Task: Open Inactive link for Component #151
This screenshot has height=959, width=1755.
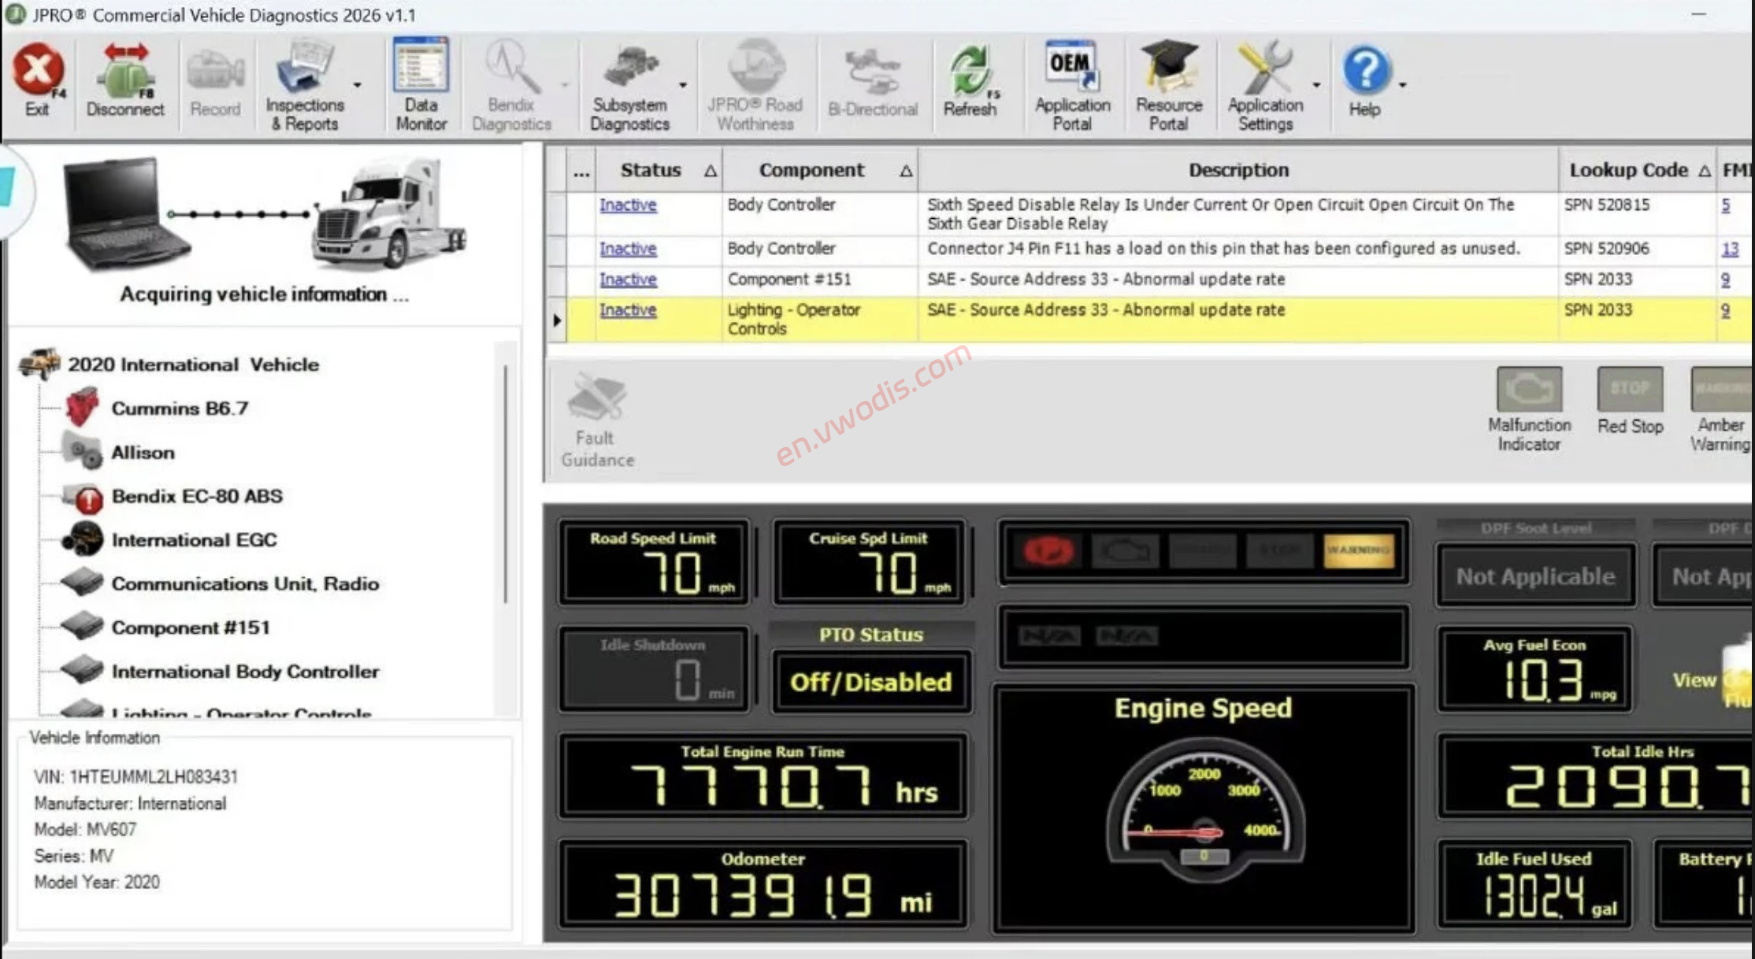Action: point(628,280)
